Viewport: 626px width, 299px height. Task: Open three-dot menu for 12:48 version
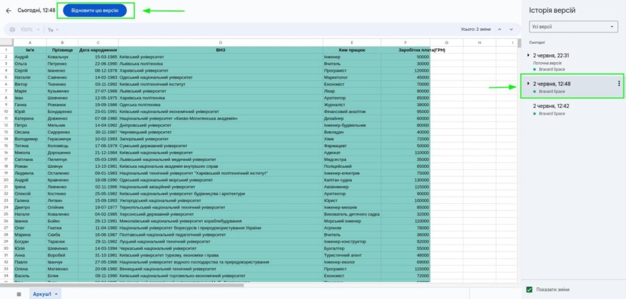(x=619, y=84)
